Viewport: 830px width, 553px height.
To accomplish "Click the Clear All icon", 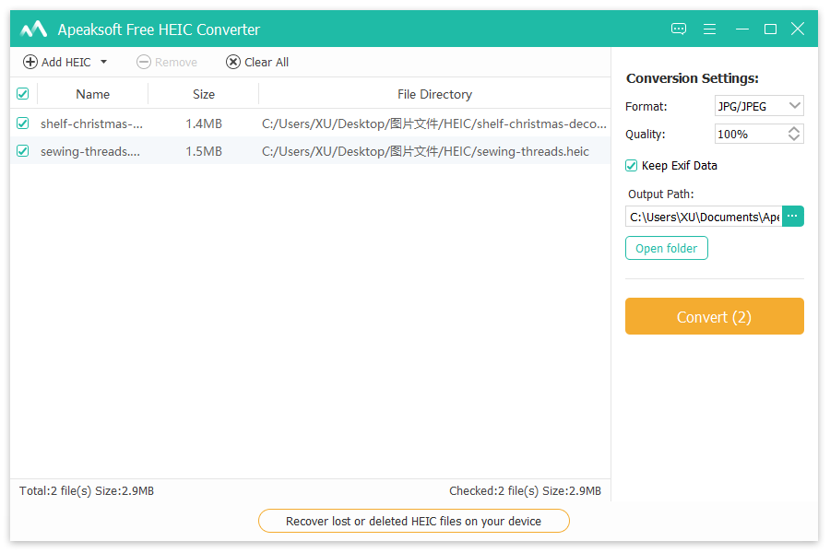I will click(x=233, y=62).
